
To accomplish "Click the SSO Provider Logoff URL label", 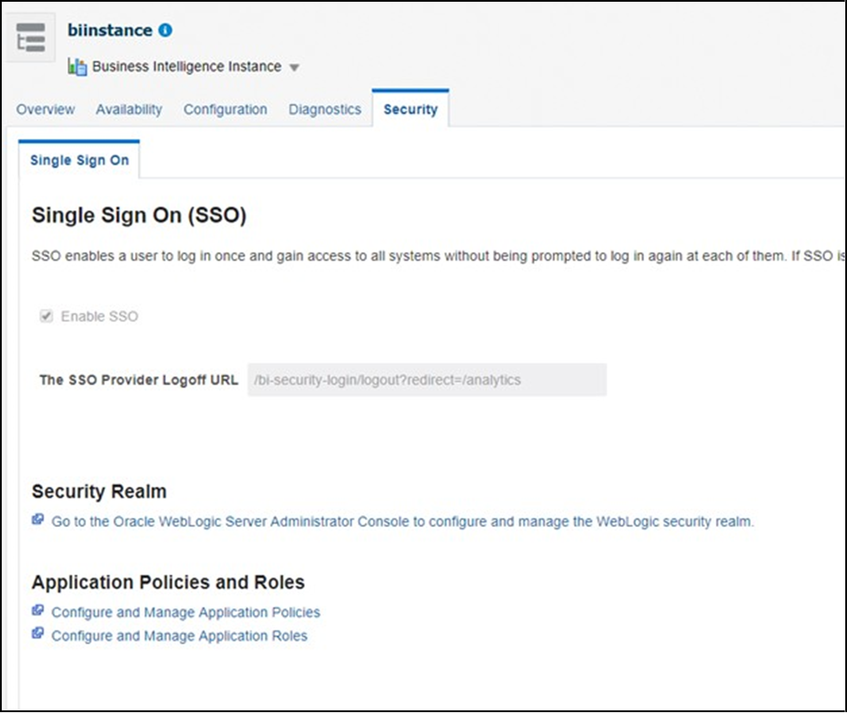I will pos(139,380).
